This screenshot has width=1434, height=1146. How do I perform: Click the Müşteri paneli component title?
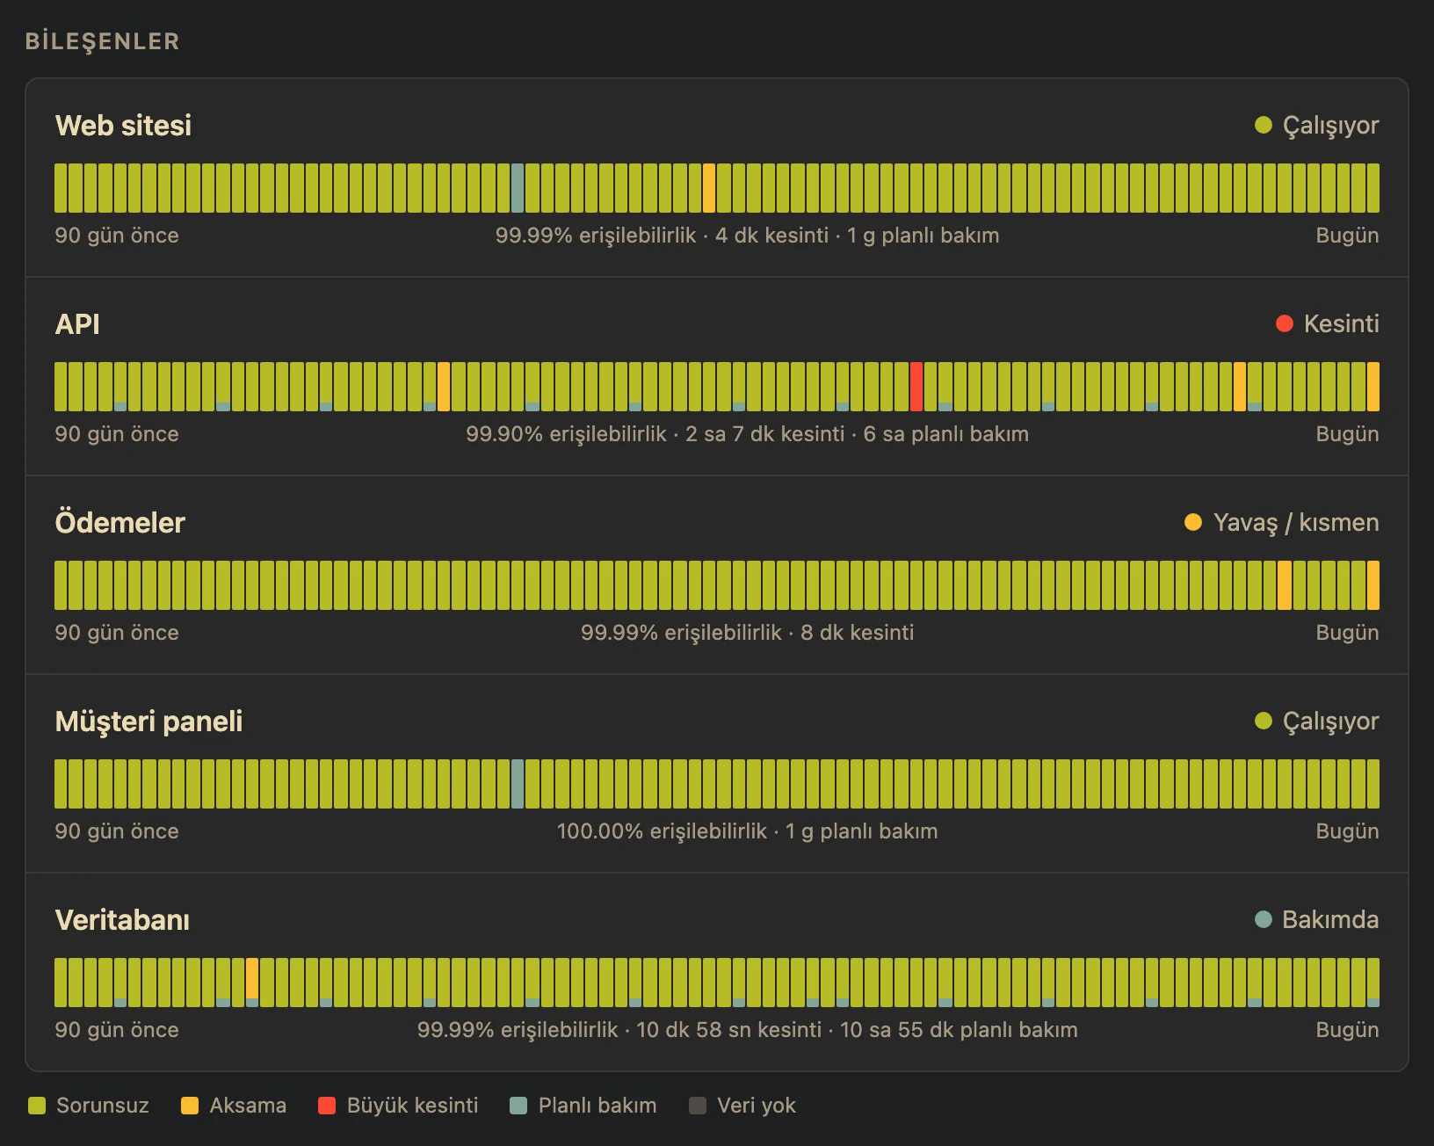tap(148, 722)
